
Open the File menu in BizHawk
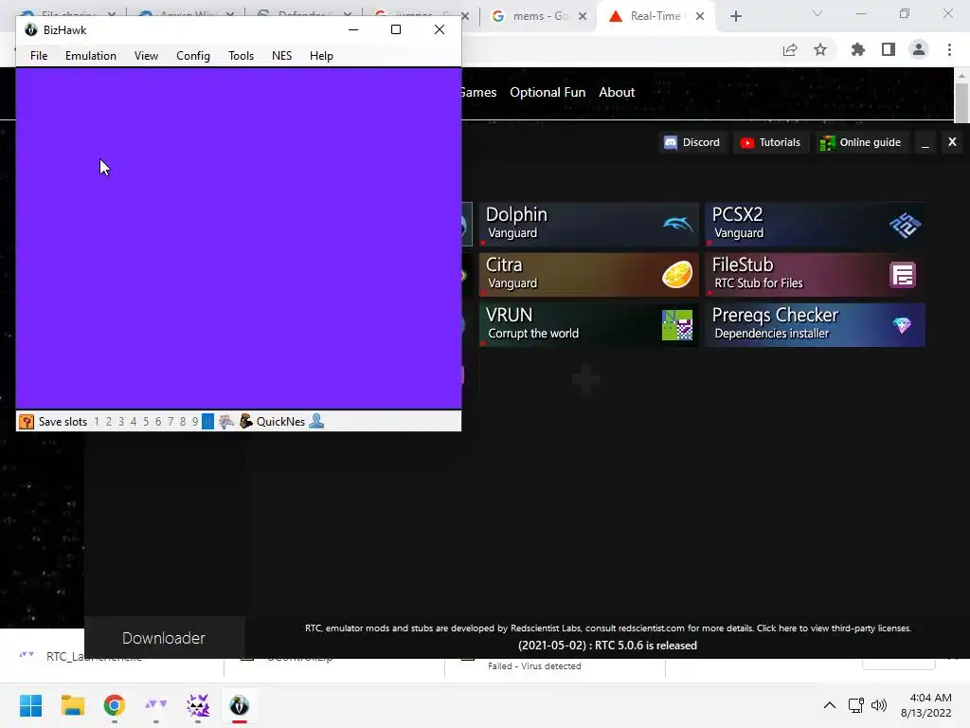click(x=38, y=56)
